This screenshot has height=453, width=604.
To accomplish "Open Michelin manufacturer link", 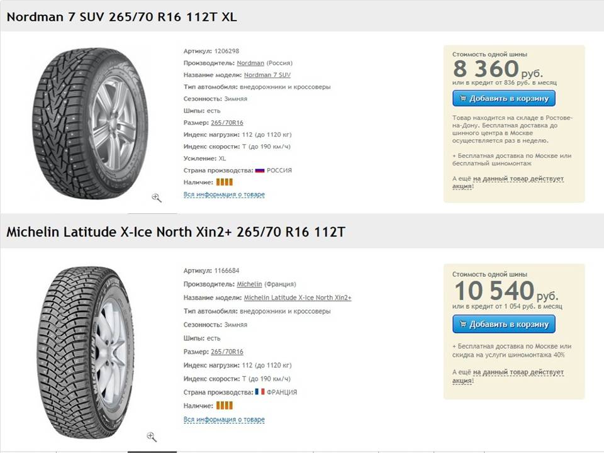I will point(249,284).
